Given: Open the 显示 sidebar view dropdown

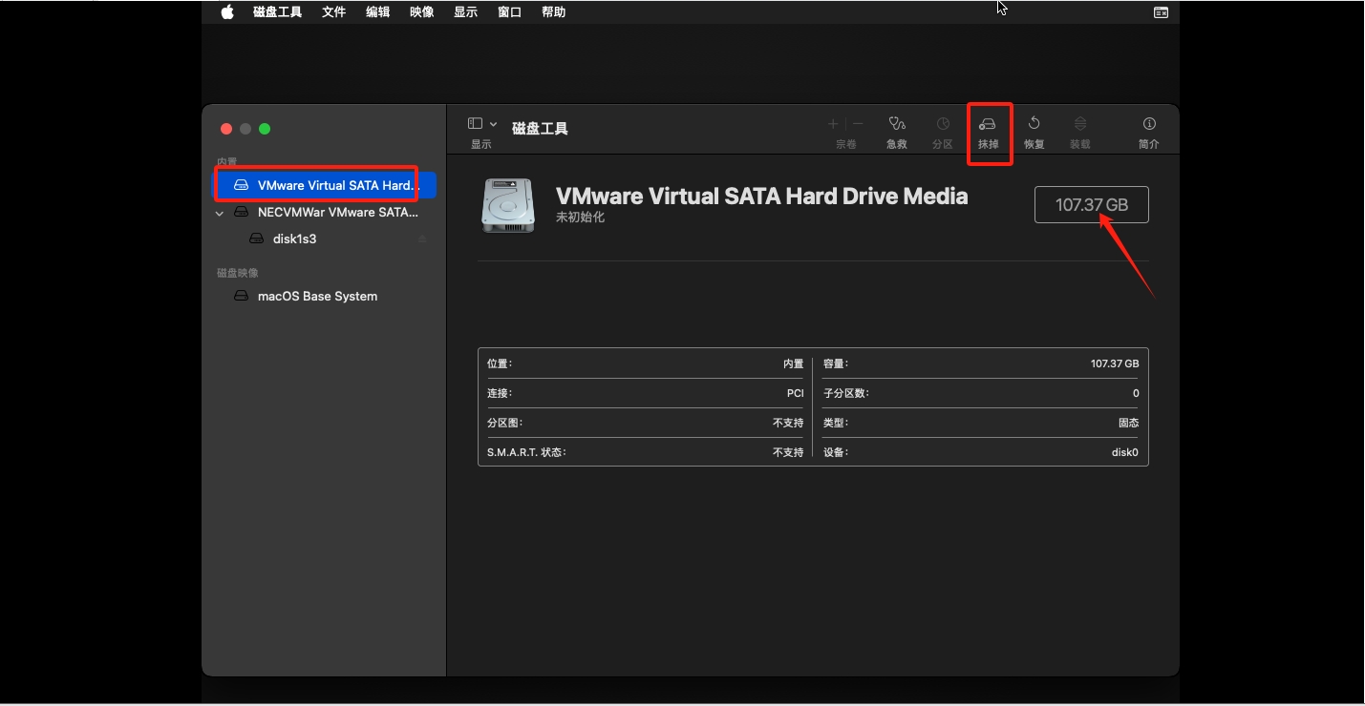Looking at the screenshot, I should [481, 124].
